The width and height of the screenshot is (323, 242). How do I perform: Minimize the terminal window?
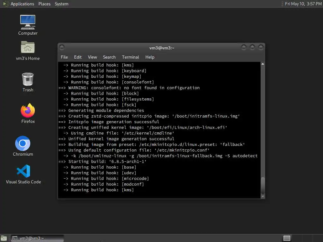pyautogui.click(x=244, y=48)
